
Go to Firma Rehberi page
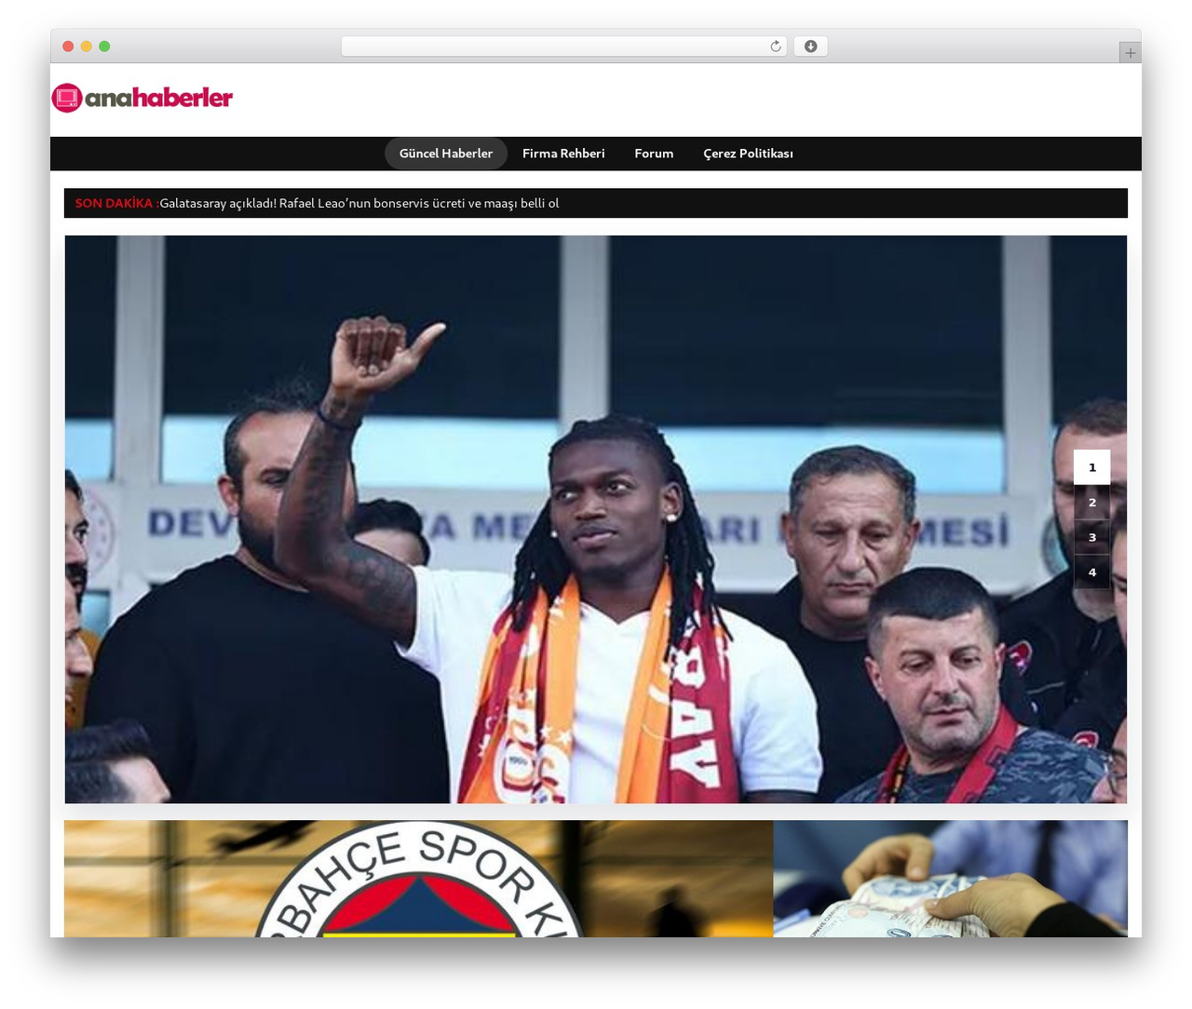pyautogui.click(x=563, y=154)
